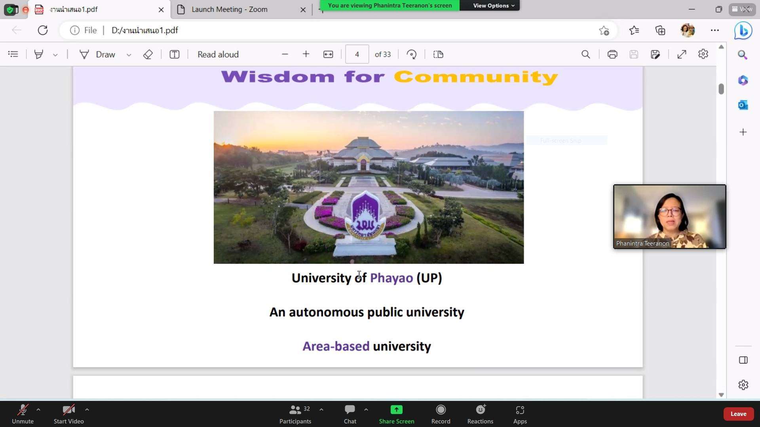Enter full screen with expand icon

[x=682, y=55]
